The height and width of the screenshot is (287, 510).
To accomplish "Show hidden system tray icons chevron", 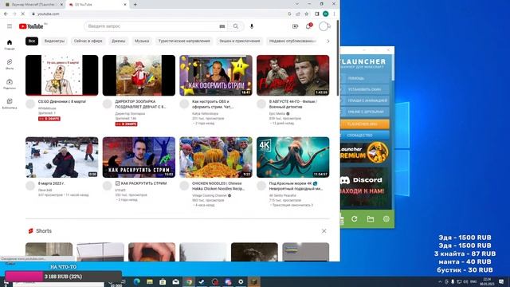I will pos(440,281).
